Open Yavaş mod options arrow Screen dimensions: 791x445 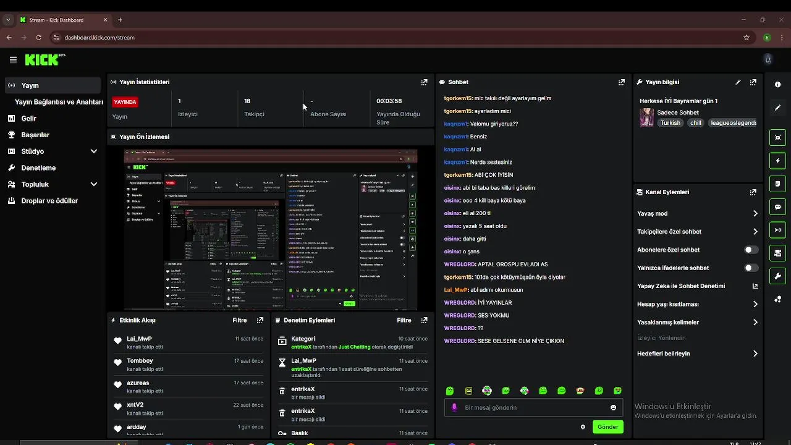click(755, 214)
